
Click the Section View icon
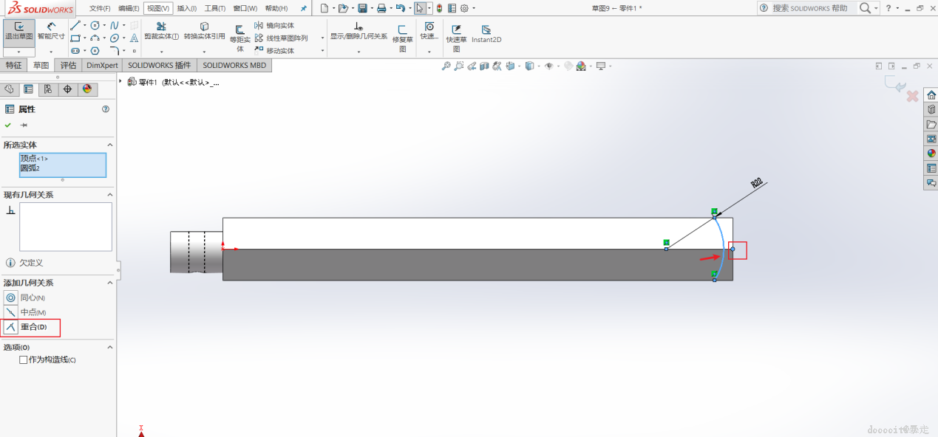point(484,66)
